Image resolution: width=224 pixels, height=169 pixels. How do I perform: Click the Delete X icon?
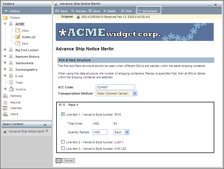click(x=105, y=11)
